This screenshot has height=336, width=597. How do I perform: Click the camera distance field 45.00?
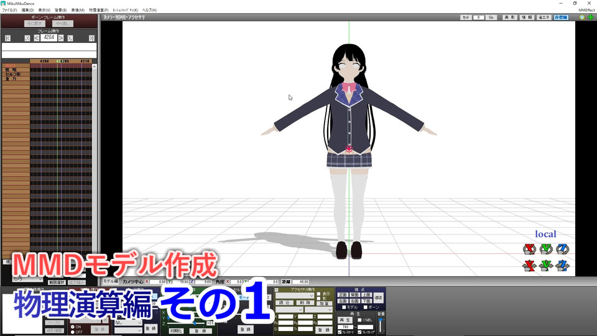point(301,282)
